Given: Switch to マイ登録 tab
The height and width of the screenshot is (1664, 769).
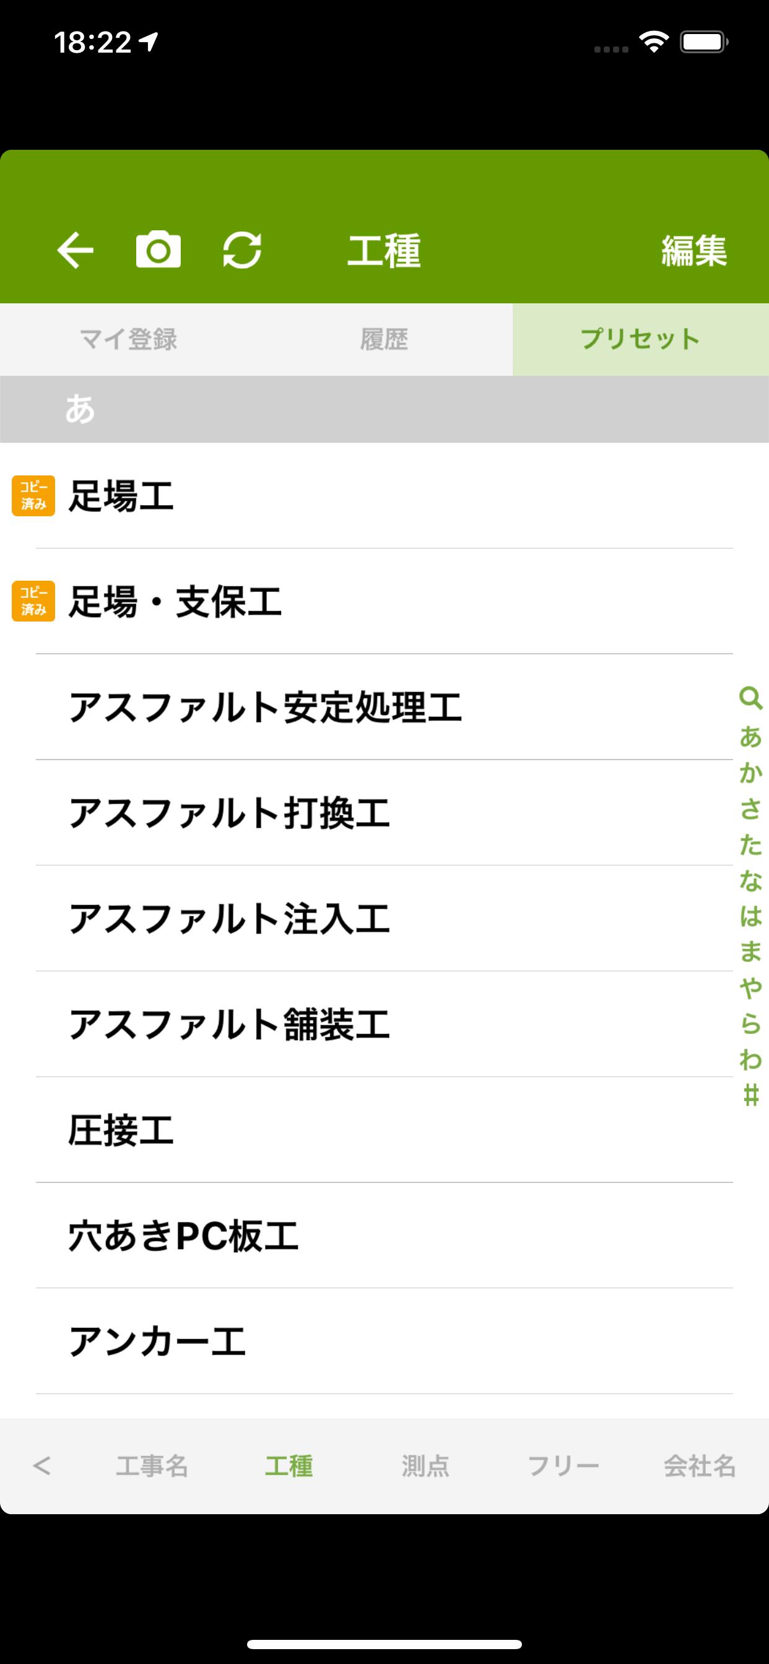Looking at the screenshot, I should coord(128,340).
